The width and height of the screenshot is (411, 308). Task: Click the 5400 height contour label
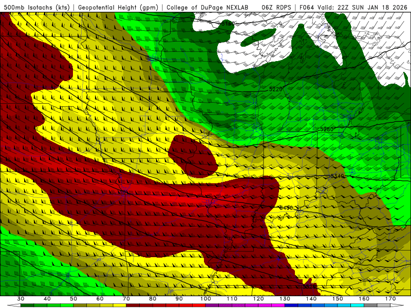click(286, 208)
